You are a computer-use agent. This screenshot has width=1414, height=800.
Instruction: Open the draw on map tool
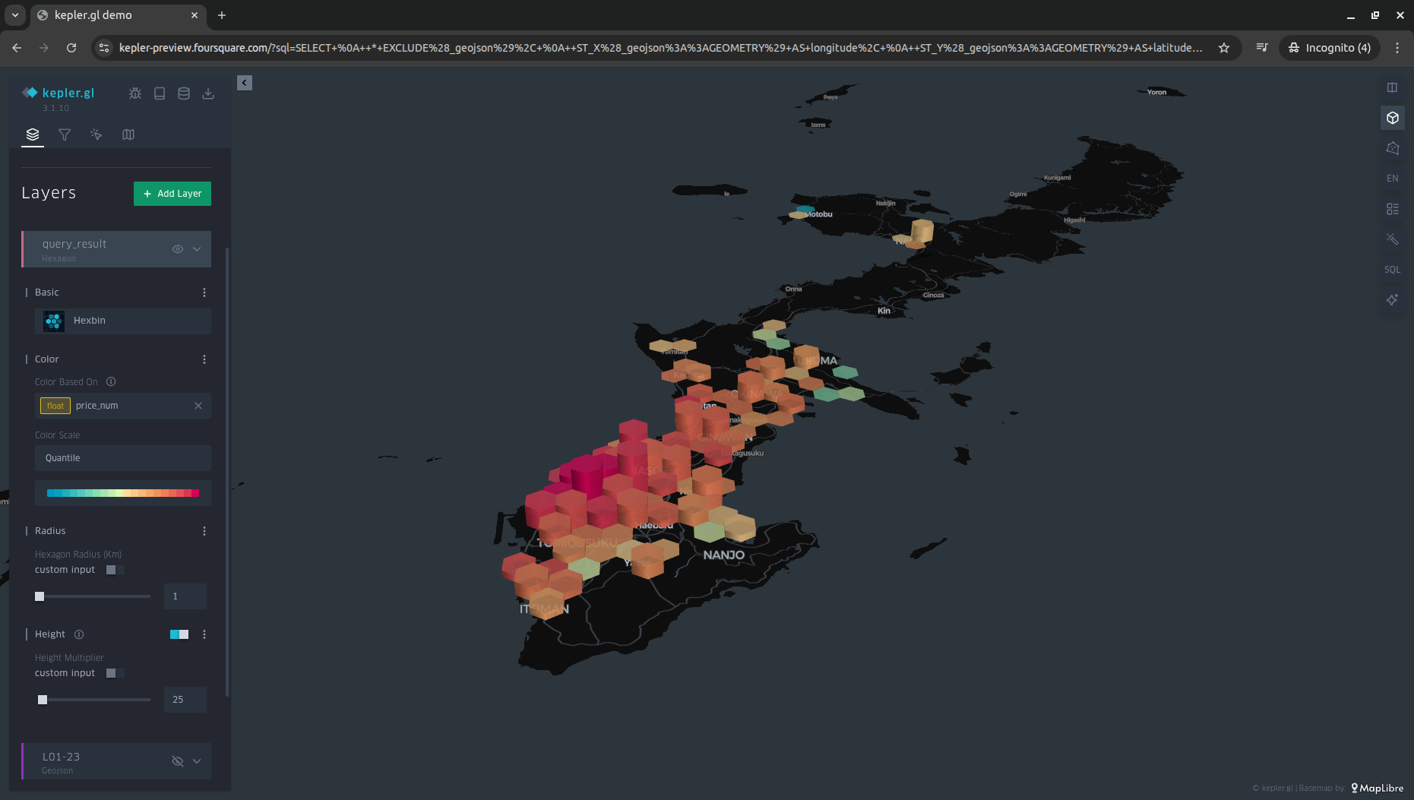1392,148
